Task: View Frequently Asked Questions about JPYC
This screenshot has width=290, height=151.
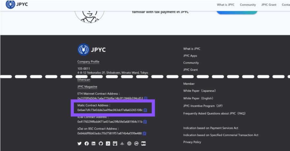Action: (x=214, y=113)
